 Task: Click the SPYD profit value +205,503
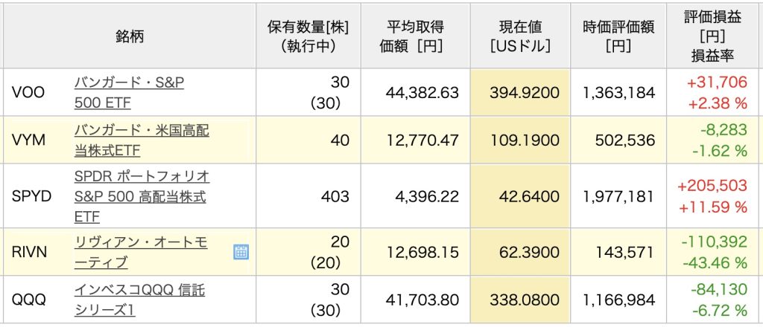(712, 187)
